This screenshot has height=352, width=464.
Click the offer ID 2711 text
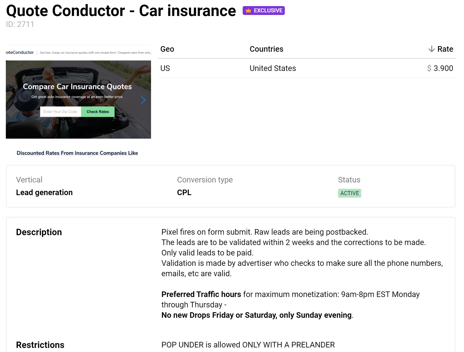point(20,24)
